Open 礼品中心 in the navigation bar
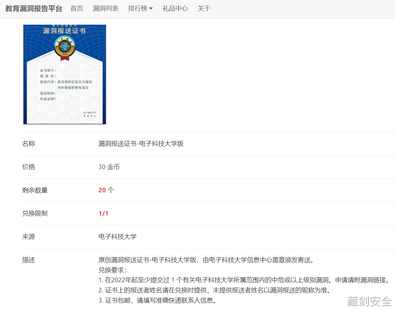395x310 pixels. tap(175, 8)
